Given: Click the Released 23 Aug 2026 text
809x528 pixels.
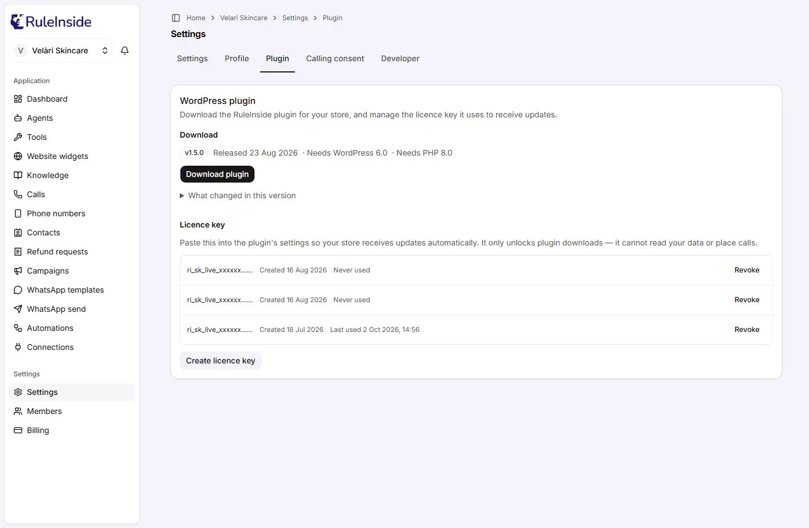Looking at the screenshot, I should (256, 153).
